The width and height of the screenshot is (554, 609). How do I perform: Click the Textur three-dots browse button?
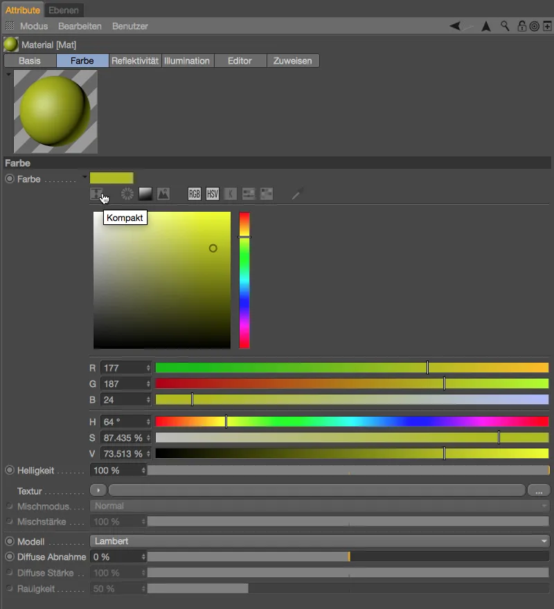[539, 491]
